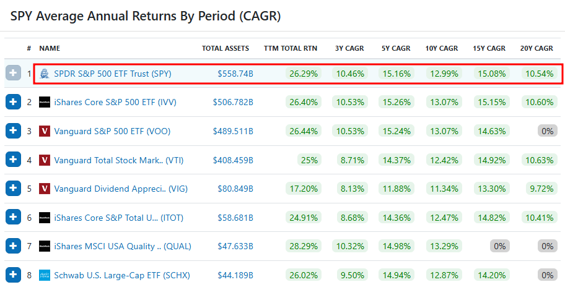This screenshot has width=565, height=303.
Task: Click the Schwab logo beside SCHX
Action: pos(45,275)
